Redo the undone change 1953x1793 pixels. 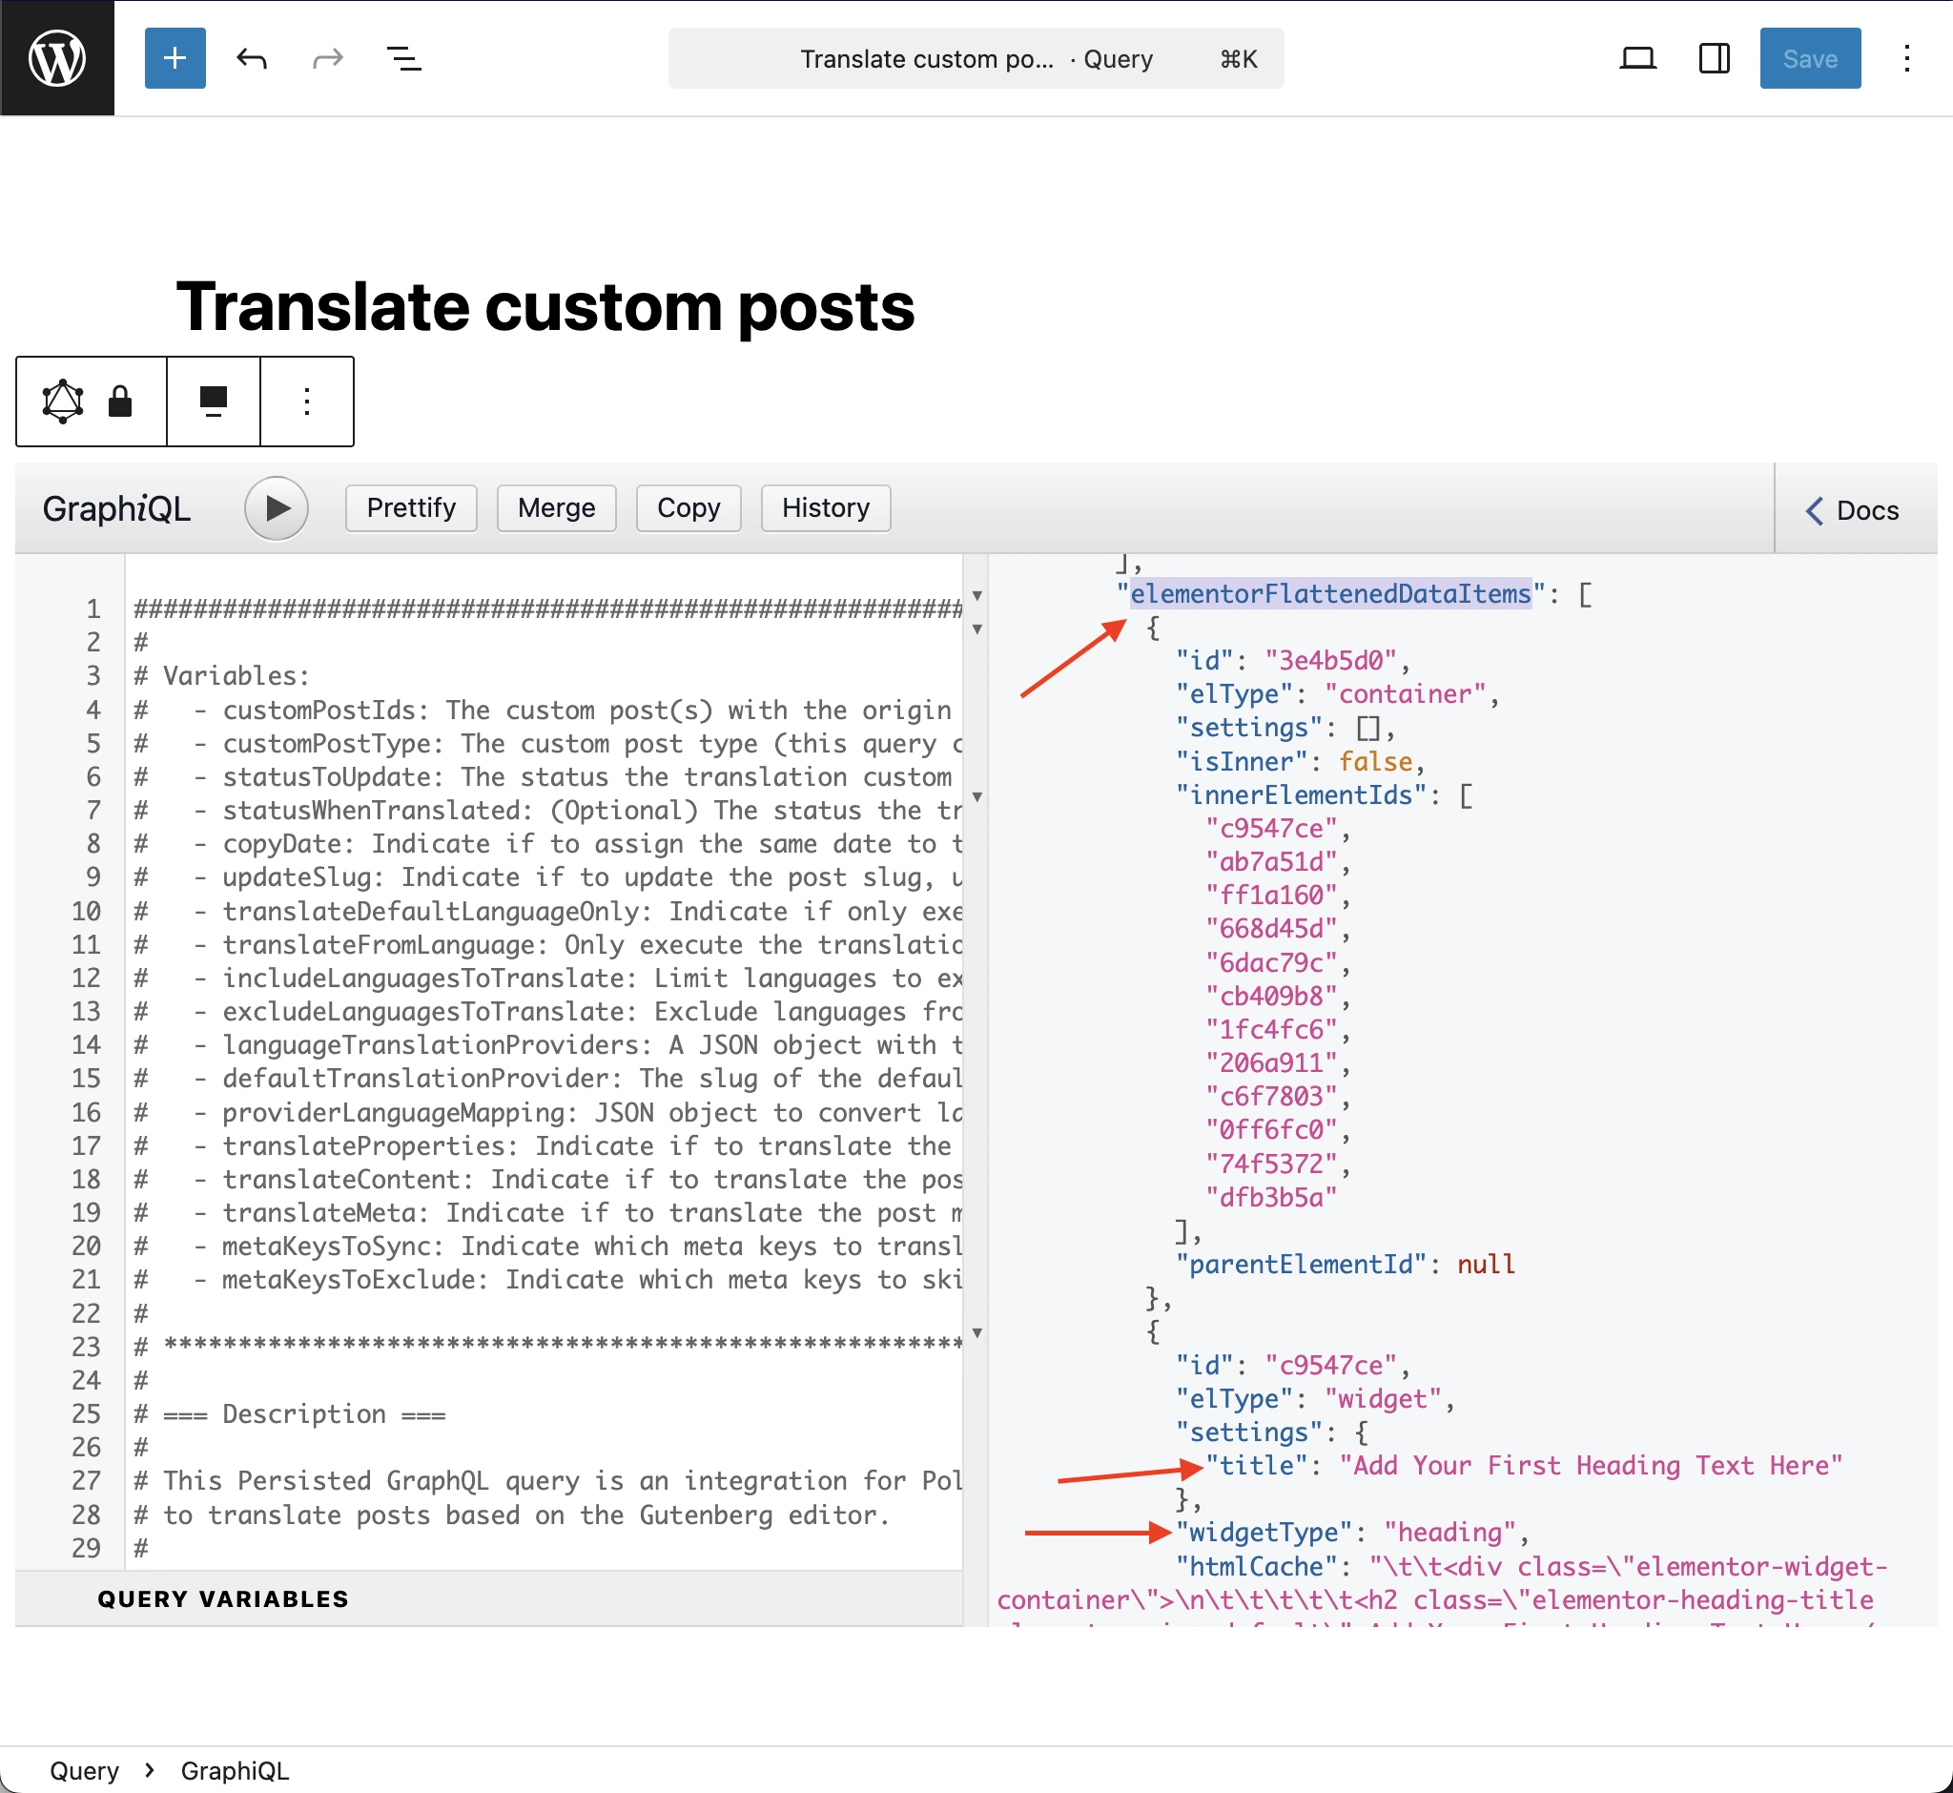coord(327,58)
